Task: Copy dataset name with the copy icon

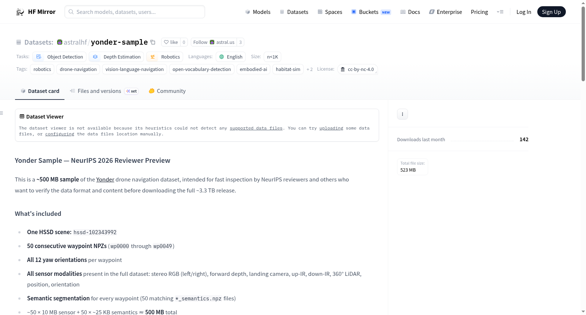Action: (x=153, y=42)
